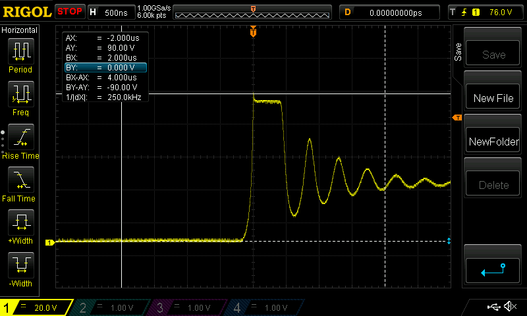Screen dimensions: 527x316
Task: Click the STOP run status indicator
Action: 70,12
